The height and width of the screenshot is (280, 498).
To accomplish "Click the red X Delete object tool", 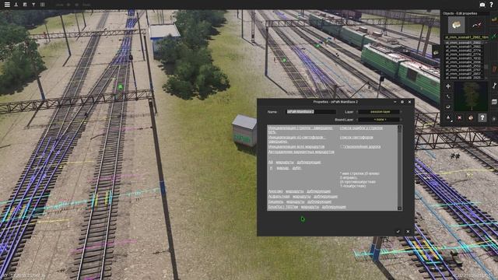I will pos(459,117).
